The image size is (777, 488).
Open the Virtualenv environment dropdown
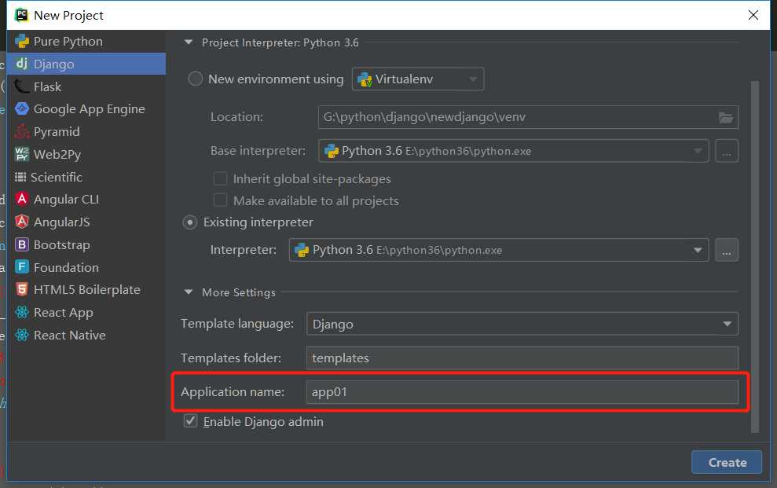pos(418,79)
